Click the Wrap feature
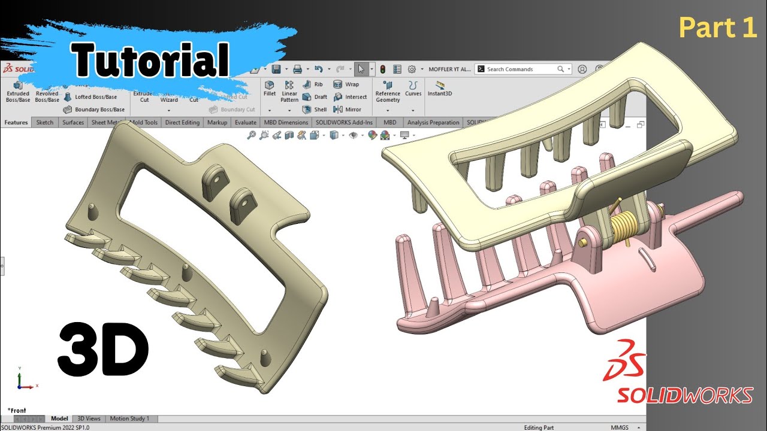The height and width of the screenshot is (431, 767). 346,84
